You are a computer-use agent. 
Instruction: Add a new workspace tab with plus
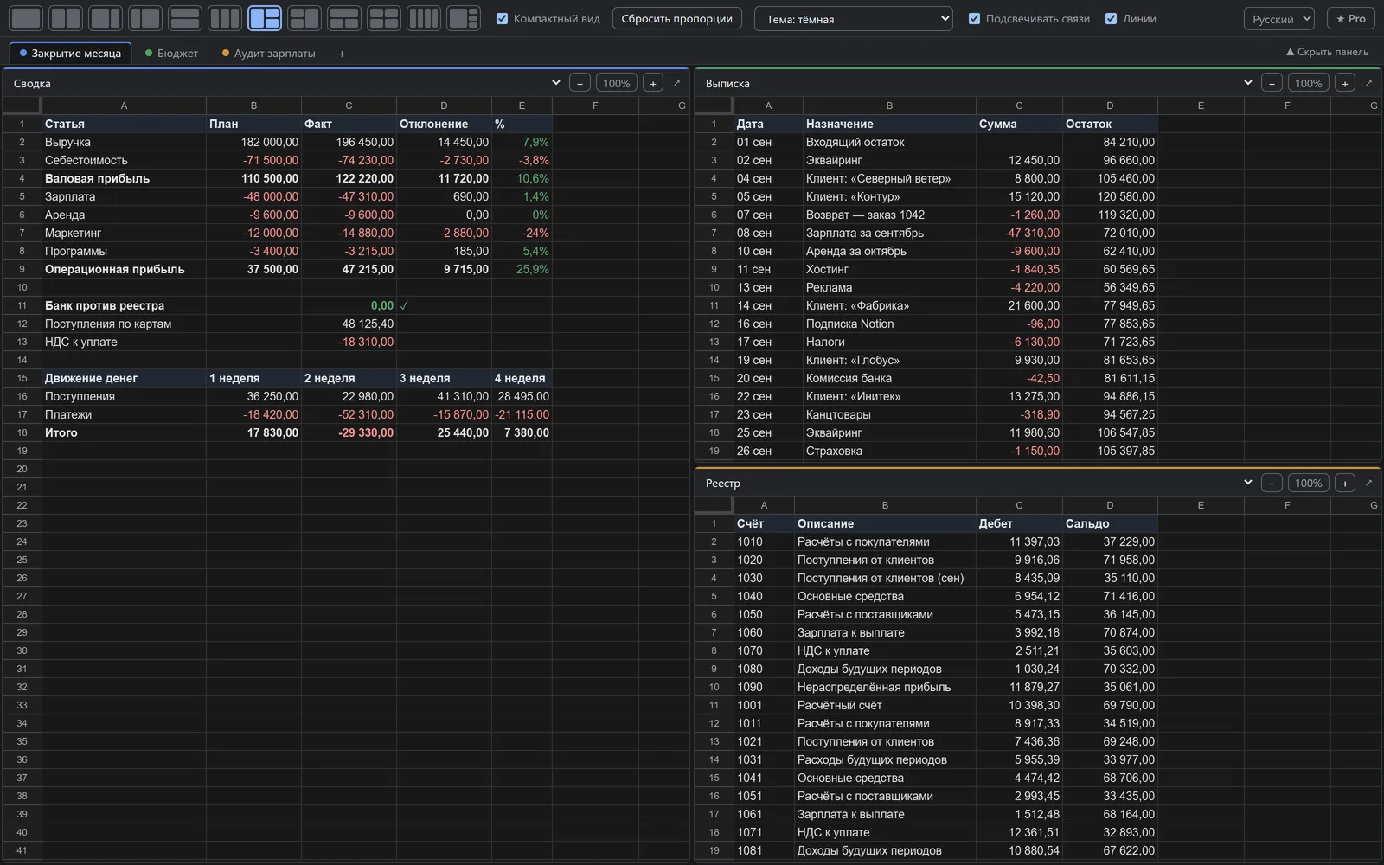pos(342,54)
